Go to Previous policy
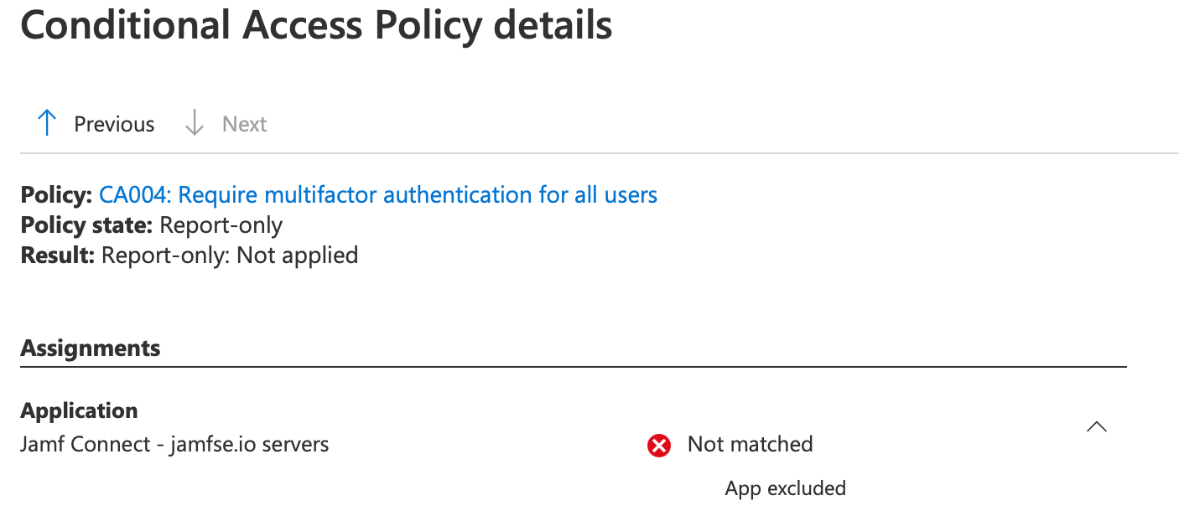The image size is (1179, 521). click(114, 124)
